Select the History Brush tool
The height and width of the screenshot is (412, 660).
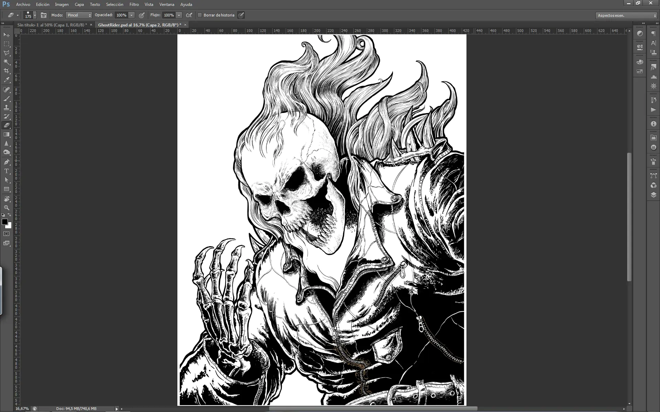tap(7, 116)
